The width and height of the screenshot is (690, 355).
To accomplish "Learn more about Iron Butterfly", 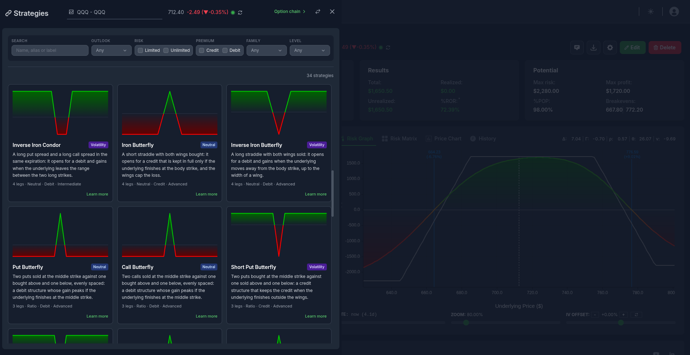I will tap(206, 194).
